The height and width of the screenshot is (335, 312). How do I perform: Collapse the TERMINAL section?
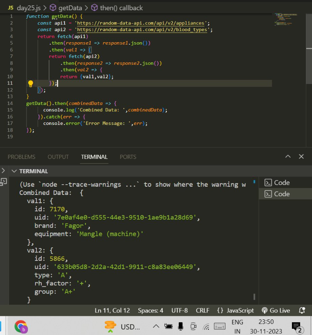pyautogui.click(x=14, y=171)
